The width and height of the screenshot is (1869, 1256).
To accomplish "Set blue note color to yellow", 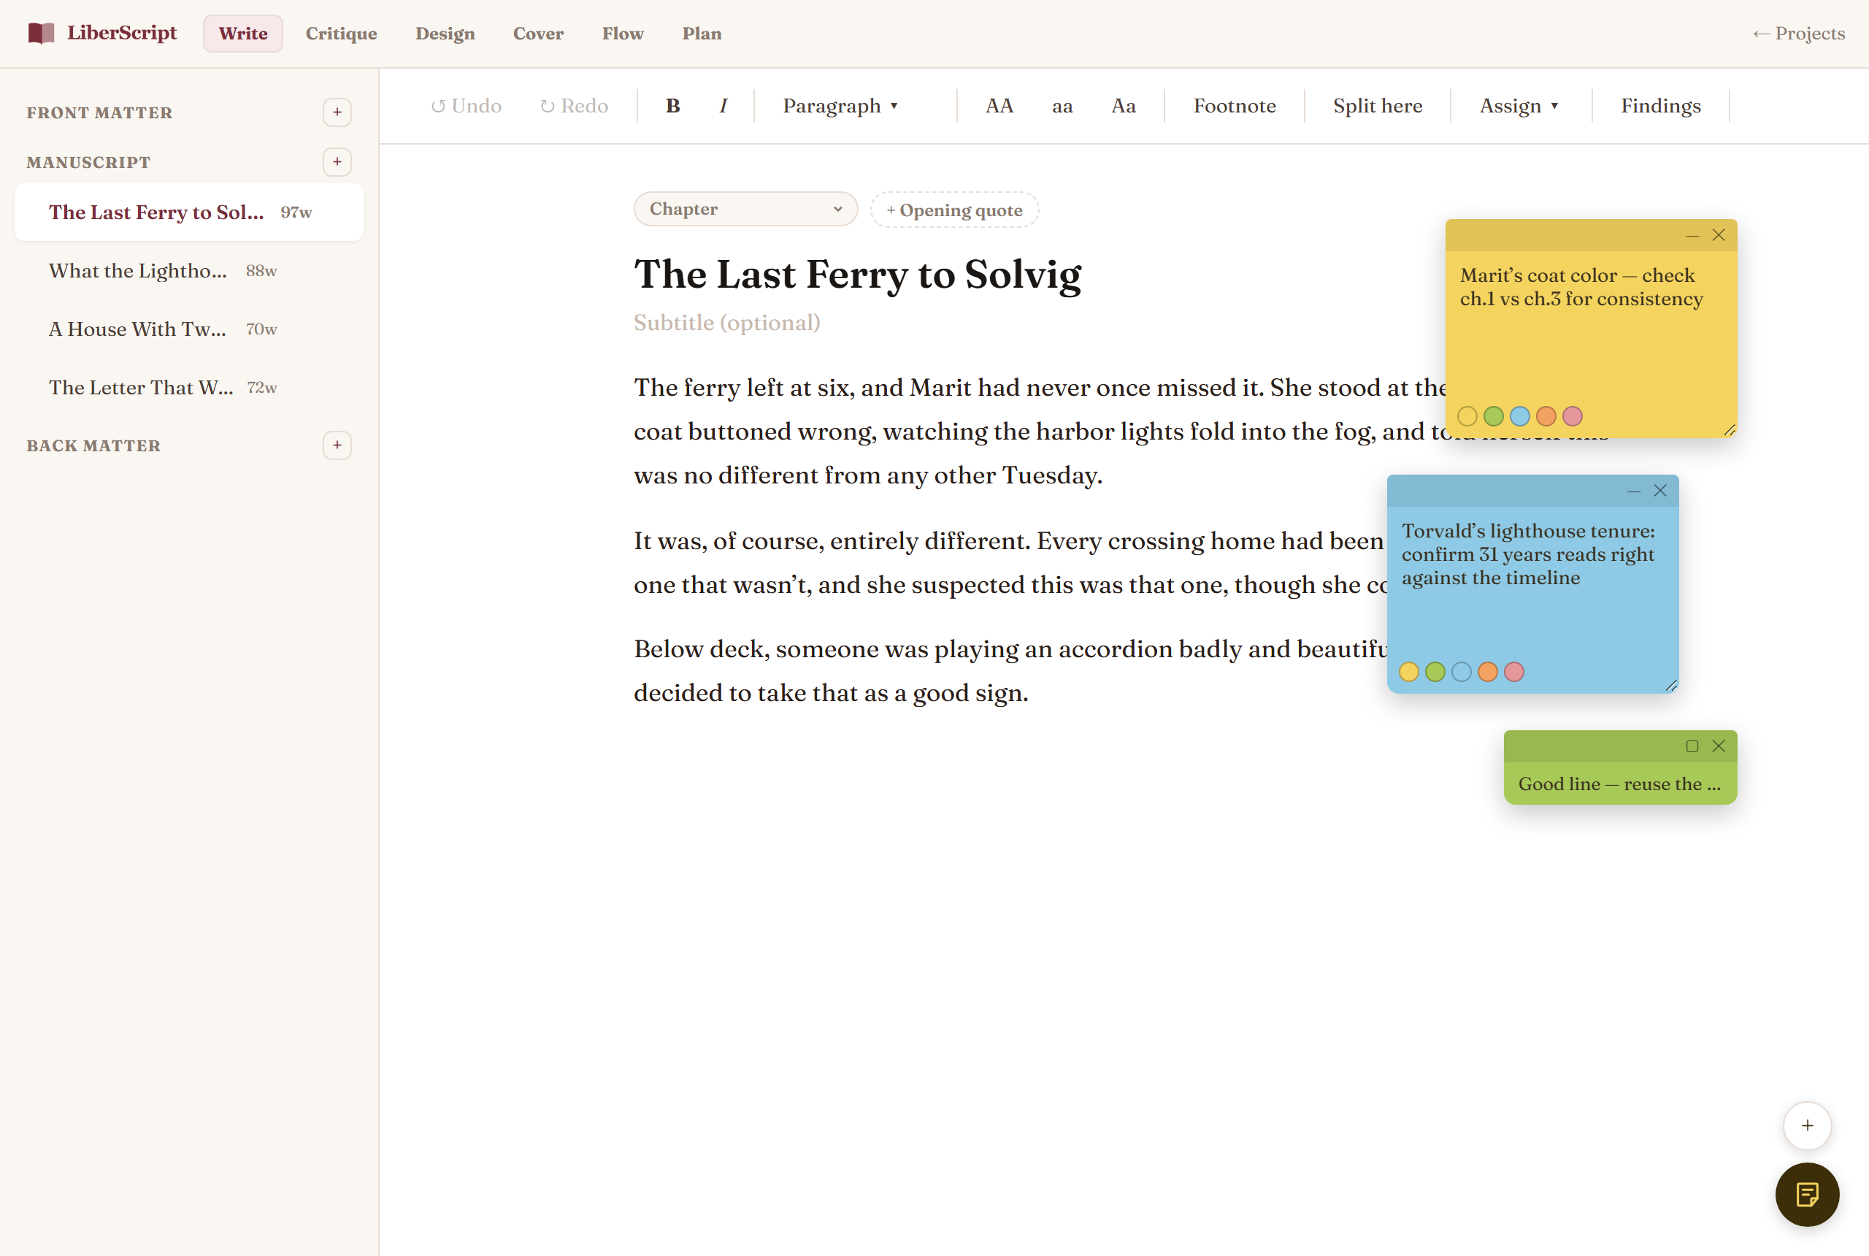I will [x=1408, y=672].
